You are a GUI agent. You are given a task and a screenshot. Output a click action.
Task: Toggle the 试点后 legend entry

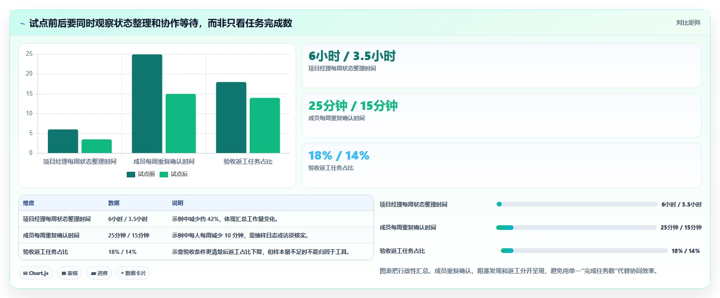174,174
